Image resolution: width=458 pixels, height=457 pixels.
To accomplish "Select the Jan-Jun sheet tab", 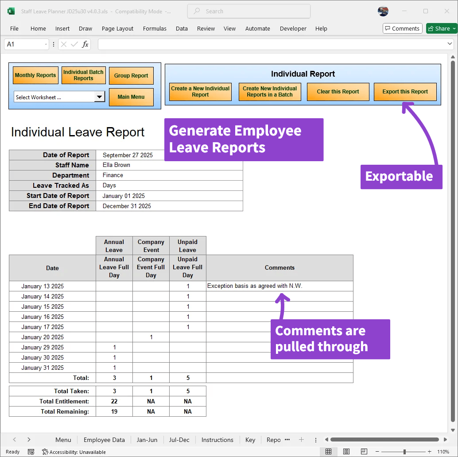I will 147,440.
